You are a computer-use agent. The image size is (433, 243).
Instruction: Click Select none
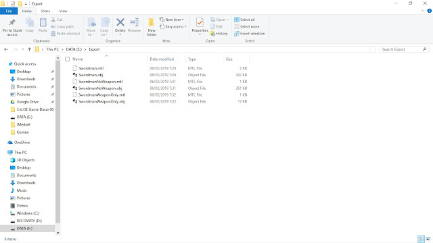coord(247,27)
